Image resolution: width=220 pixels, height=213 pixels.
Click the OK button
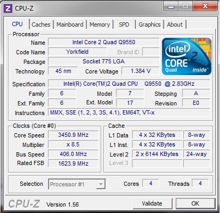pyautogui.click(x=195, y=203)
